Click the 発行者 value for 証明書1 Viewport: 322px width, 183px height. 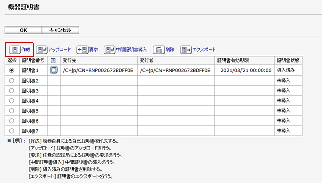pos(176,70)
